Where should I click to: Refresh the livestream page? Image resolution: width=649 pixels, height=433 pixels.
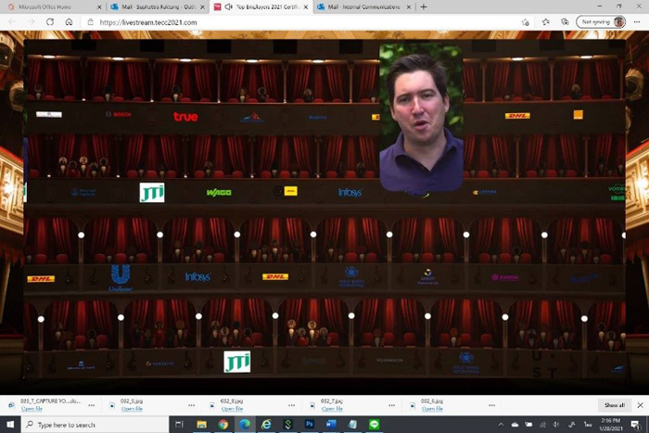[50, 22]
